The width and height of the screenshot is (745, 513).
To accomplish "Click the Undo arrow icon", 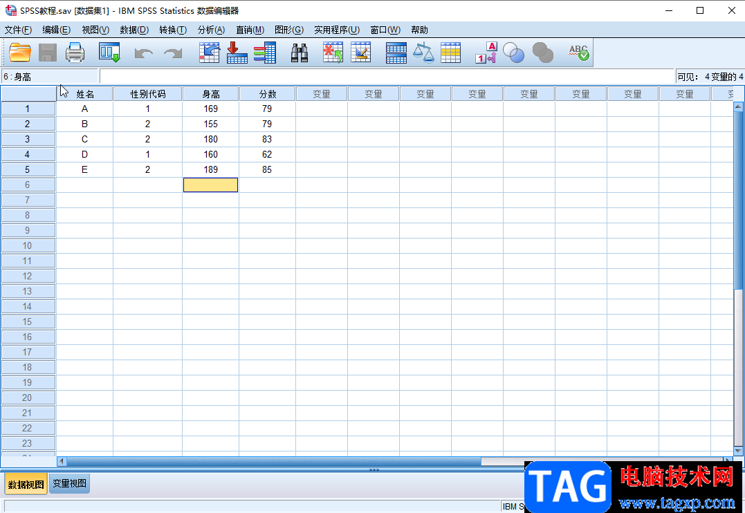I will click(143, 53).
